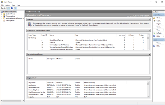Image resolution: width=165 pixels, height=105 pixels.
Task: Click Open Saved Log action
Action: click(159, 18)
